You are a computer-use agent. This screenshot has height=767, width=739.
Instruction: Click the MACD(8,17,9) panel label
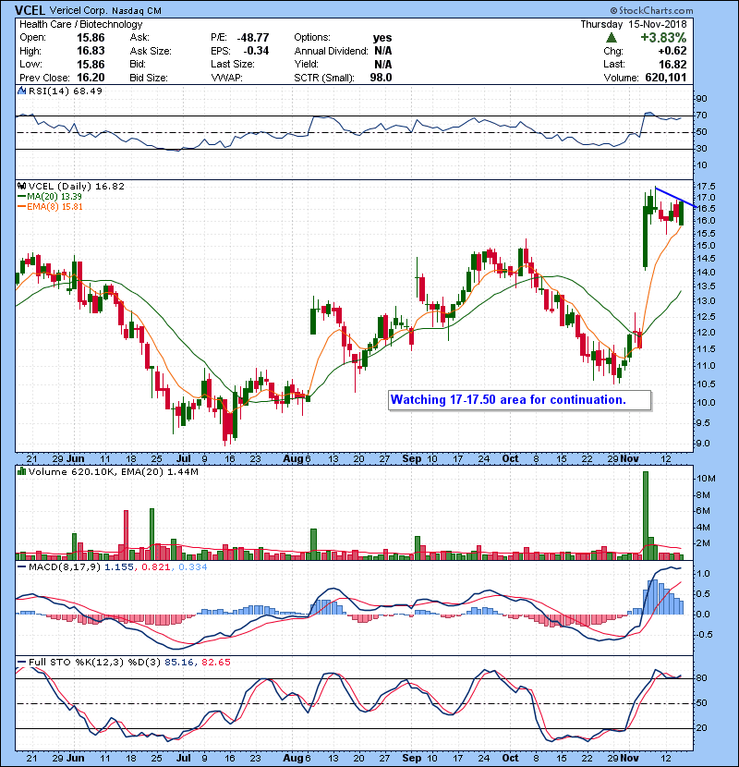[65, 567]
